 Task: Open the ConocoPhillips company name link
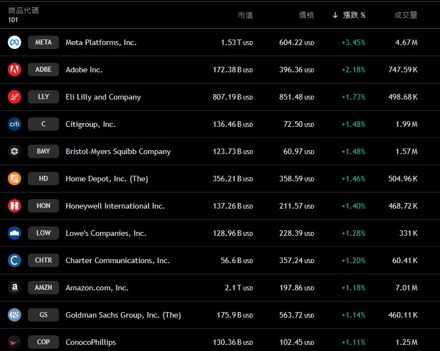pyautogui.click(x=91, y=342)
